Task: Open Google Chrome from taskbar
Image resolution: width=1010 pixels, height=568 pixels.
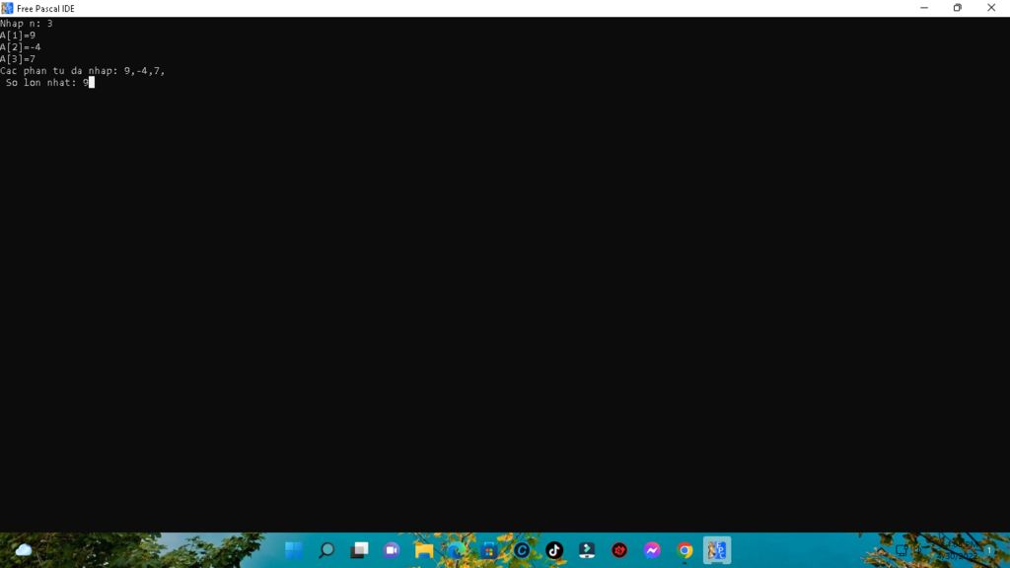Action: [685, 550]
